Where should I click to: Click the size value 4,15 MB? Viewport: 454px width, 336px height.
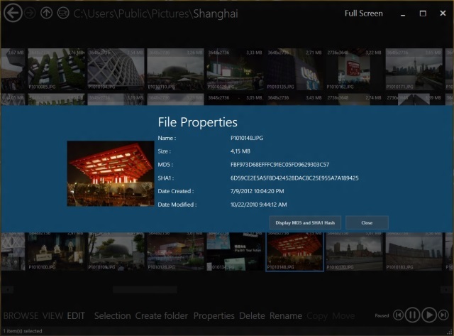coord(240,151)
